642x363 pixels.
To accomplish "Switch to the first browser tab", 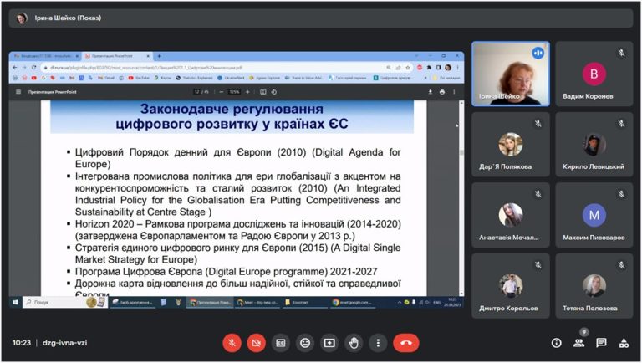I will click(x=46, y=56).
